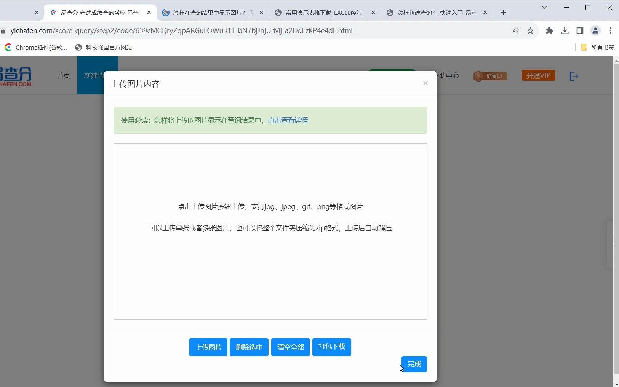Close the 易查分 active tab
Image resolution: width=619 pixels, height=387 pixels.
click(149, 13)
